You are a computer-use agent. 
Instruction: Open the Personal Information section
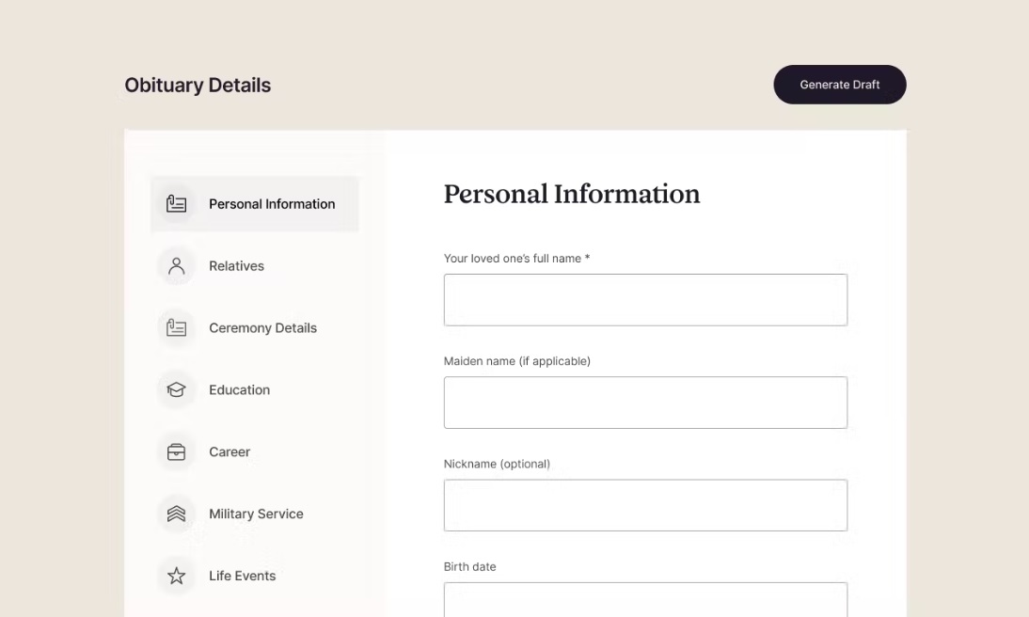click(272, 204)
